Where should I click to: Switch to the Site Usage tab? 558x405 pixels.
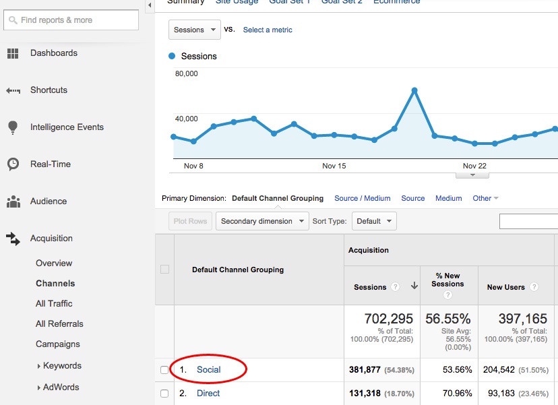[x=237, y=3]
